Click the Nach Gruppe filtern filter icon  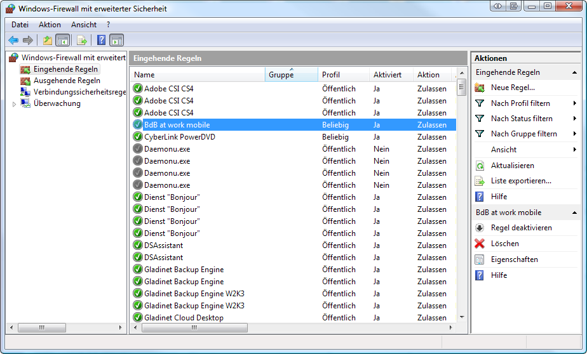pos(480,134)
